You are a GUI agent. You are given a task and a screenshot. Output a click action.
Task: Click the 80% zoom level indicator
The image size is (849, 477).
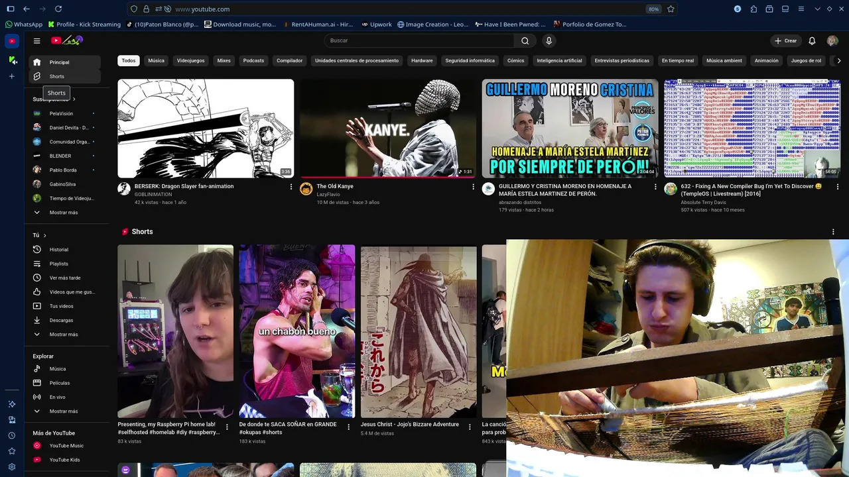click(653, 9)
